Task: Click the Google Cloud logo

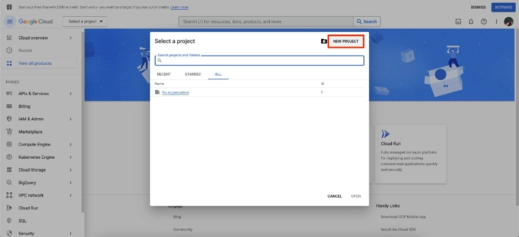Action: (36, 22)
